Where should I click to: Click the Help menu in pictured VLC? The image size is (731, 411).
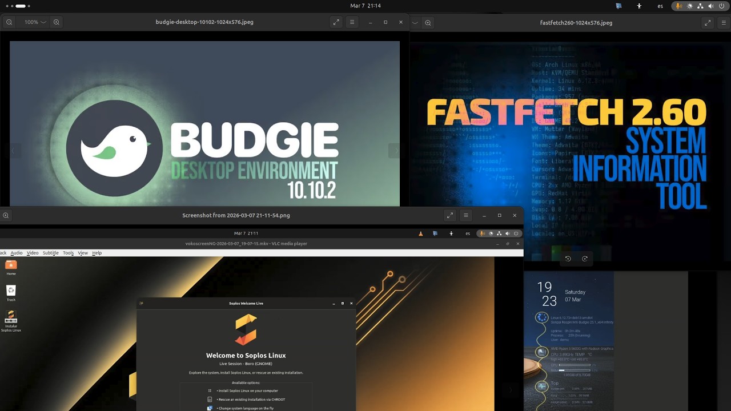point(97,253)
